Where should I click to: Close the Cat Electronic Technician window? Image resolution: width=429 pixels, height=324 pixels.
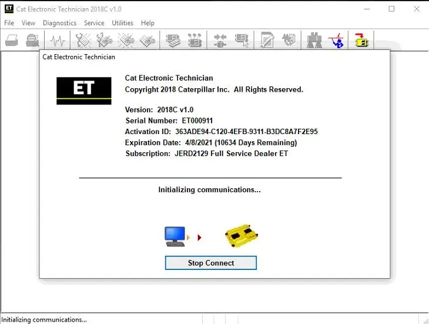click(417, 9)
